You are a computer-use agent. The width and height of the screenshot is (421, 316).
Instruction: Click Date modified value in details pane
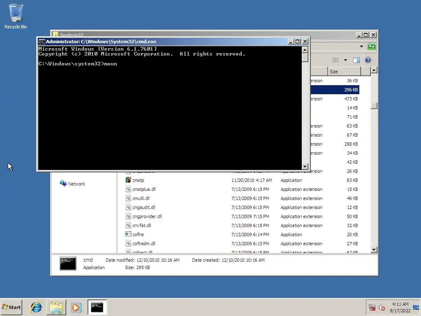pyautogui.click(x=158, y=260)
